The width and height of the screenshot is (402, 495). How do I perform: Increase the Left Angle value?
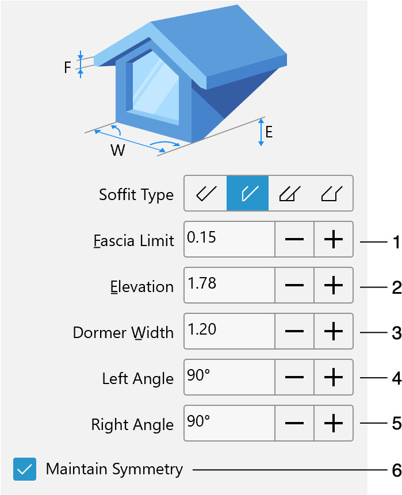(x=334, y=377)
